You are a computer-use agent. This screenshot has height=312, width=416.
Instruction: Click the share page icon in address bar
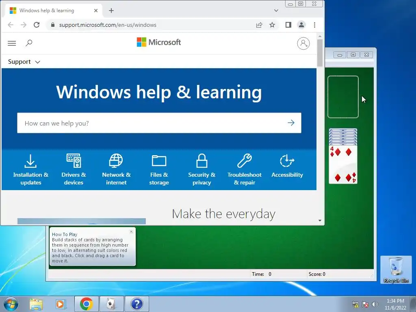click(x=259, y=25)
